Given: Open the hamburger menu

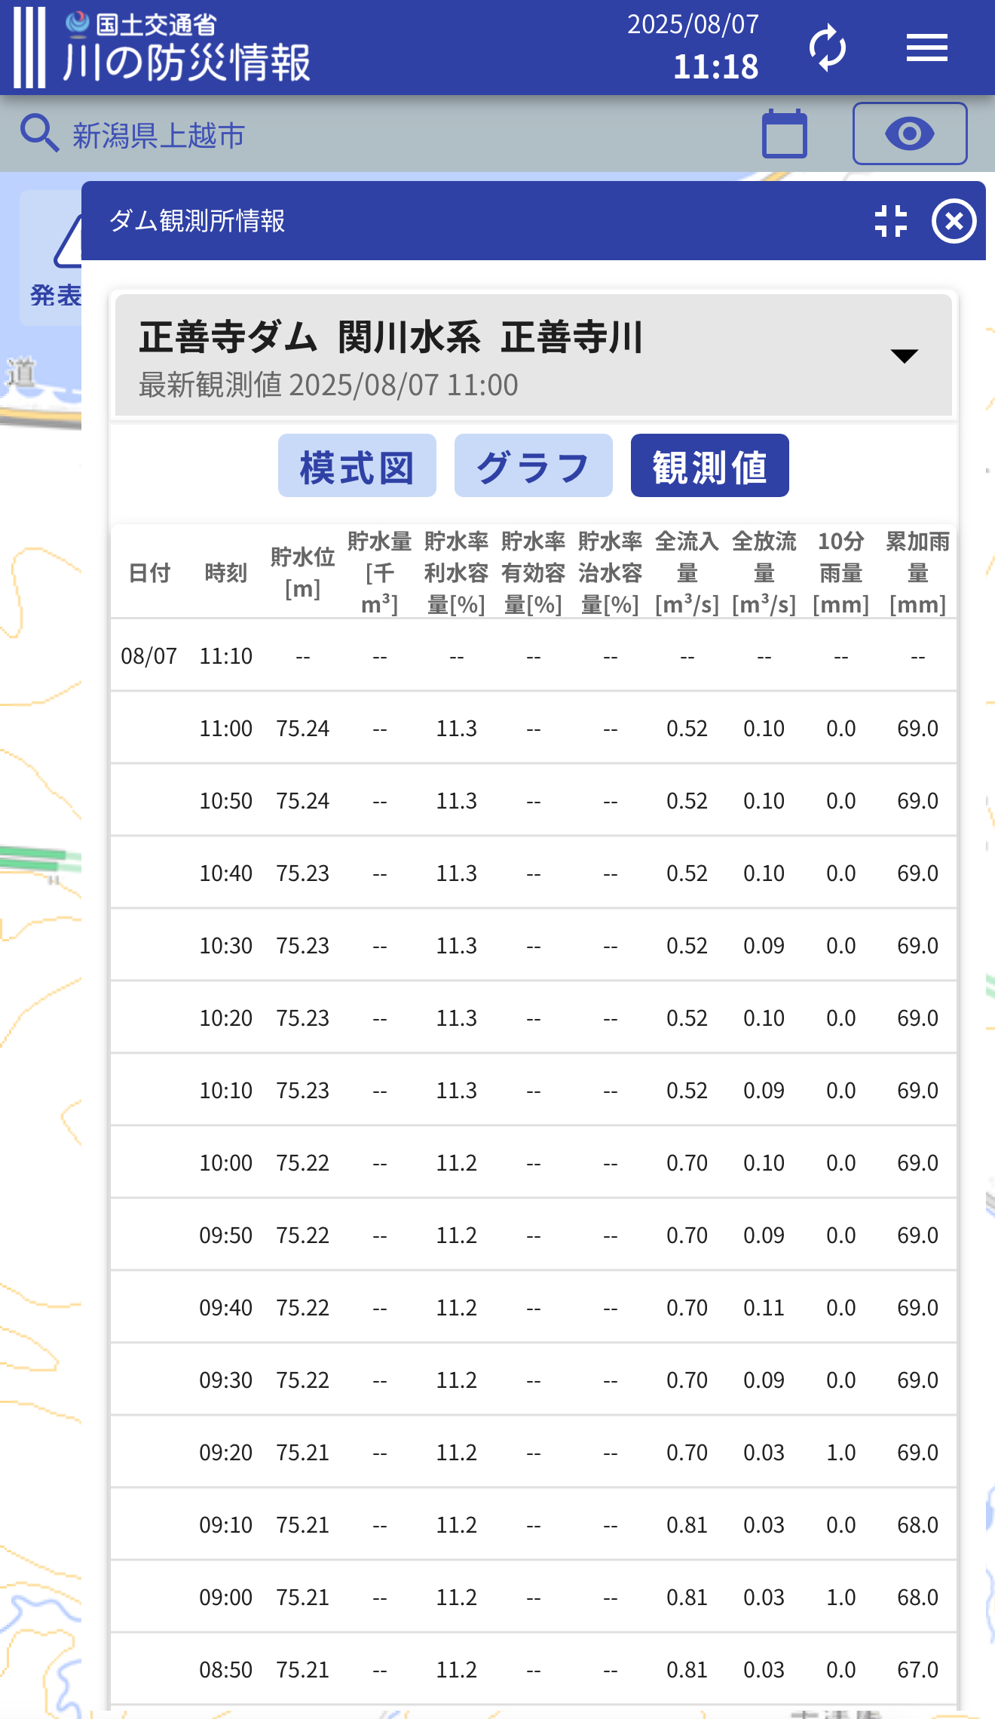Looking at the screenshot, I should [x=926, y=48].
